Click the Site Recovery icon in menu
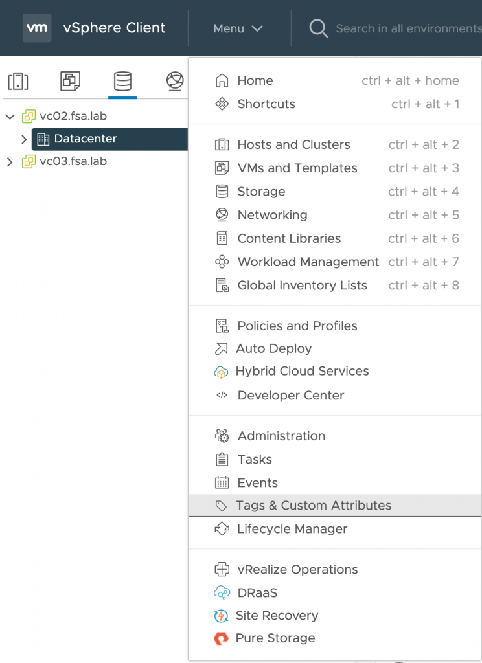 [222, 616]
